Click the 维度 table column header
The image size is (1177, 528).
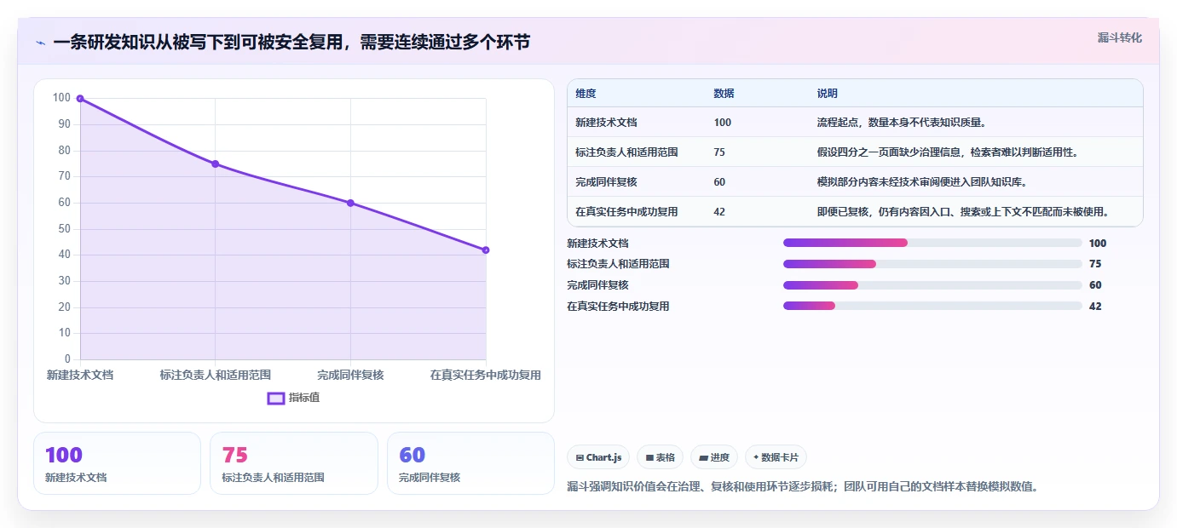586,93
